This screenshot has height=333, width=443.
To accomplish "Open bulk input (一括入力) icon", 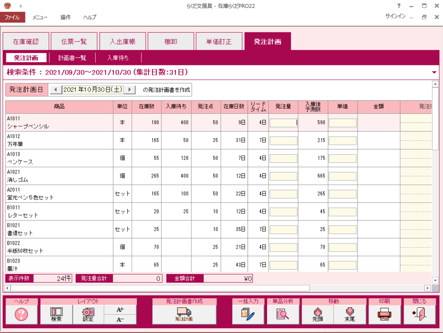I will tap(248, 314).
